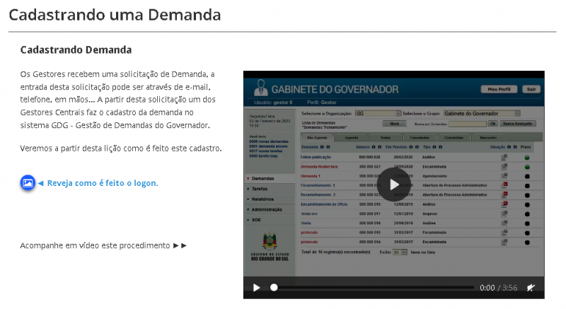Click the video seek bar handle
566x309 pixels.
click(x=274, y=287)
